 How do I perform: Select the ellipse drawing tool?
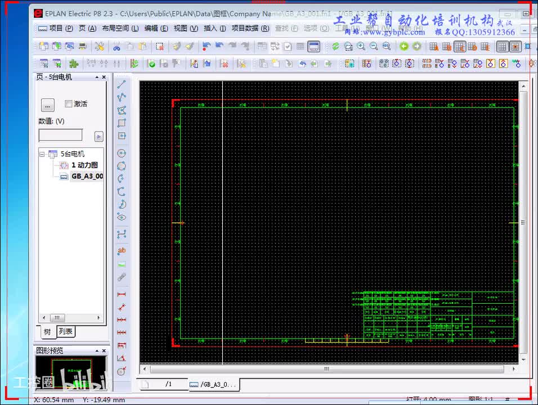click(122, 217)
